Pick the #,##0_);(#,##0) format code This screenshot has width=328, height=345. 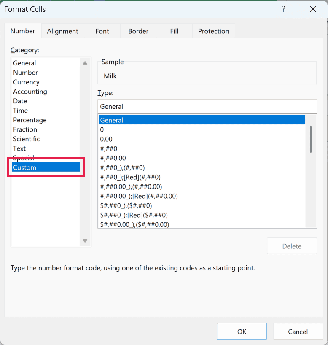202,167
